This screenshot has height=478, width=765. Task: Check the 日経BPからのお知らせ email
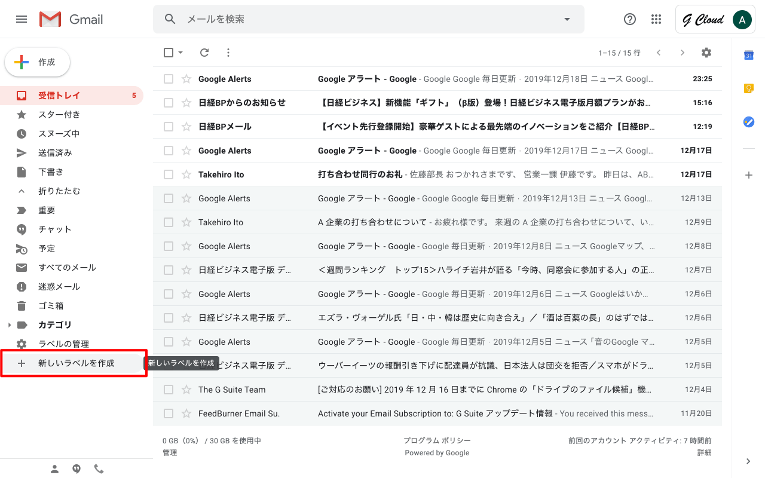click(169, 103)
